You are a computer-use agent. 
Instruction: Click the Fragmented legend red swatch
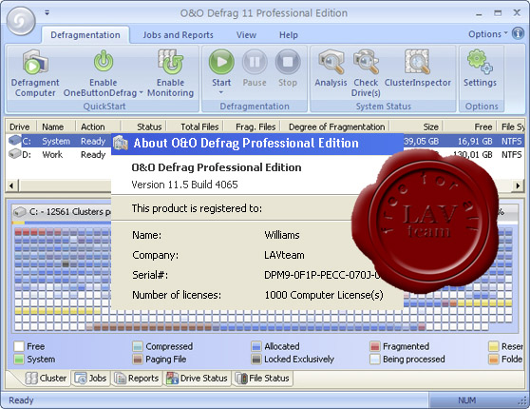tap(375, 346)
